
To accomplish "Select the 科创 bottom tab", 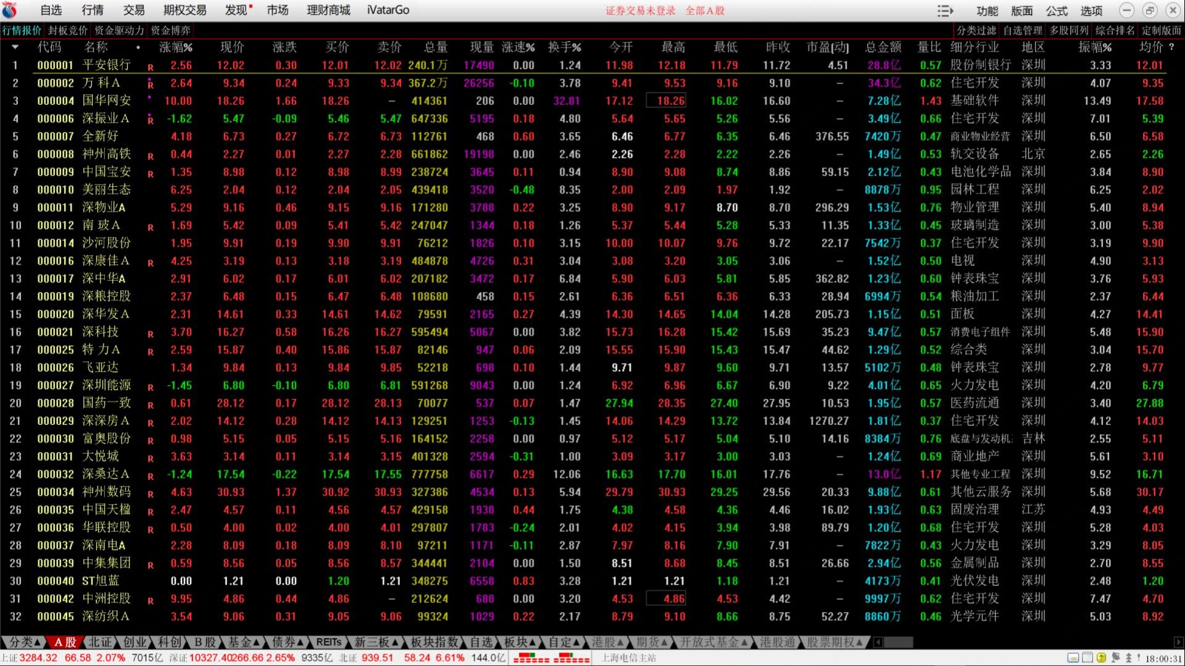I will coord(170,642).
